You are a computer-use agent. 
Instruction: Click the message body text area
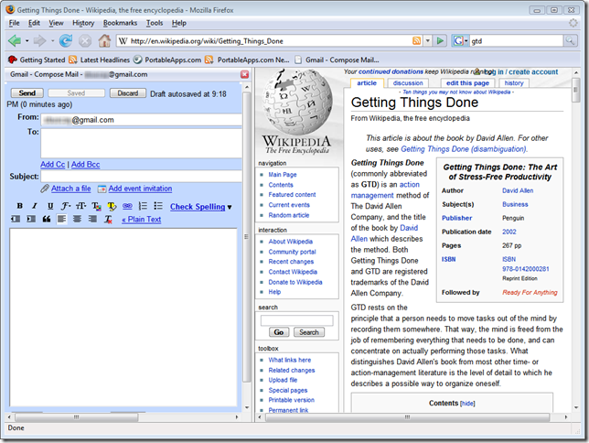[x=123, y=317]
